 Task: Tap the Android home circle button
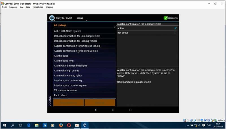[113, 110]
